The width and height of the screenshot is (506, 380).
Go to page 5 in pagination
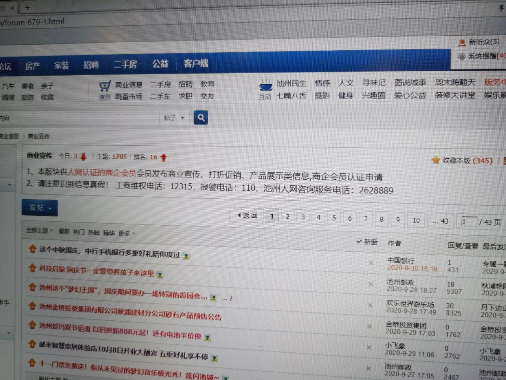pyautogui.click(x=334, y=218)
